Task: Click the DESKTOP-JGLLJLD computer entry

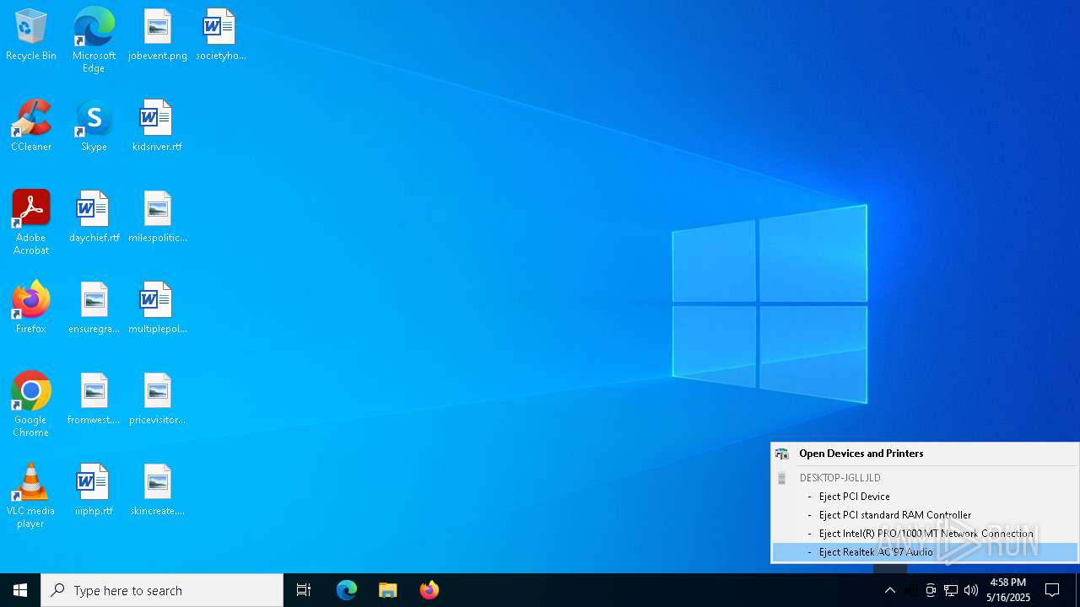Action: click(925, 478)
